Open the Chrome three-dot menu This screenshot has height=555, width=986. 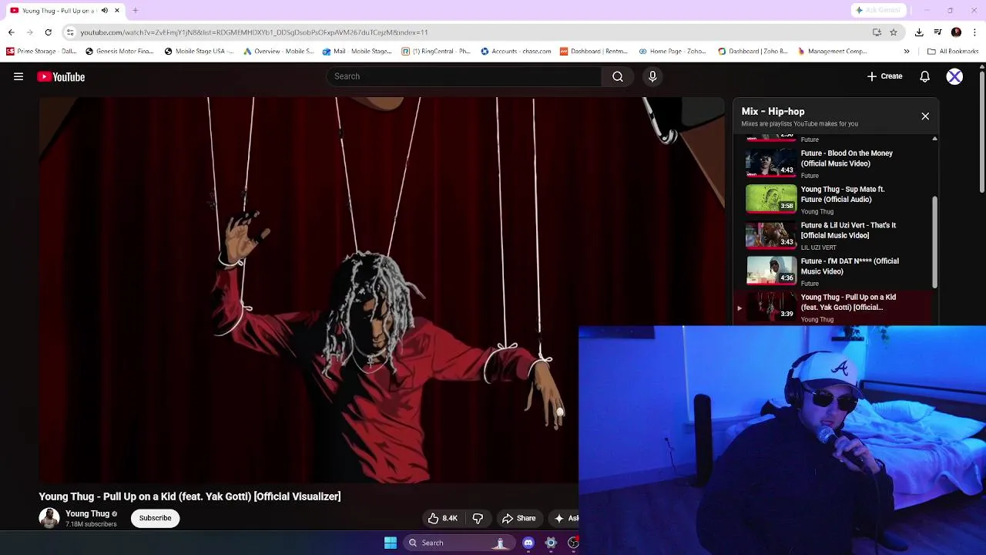pos(974,32)
